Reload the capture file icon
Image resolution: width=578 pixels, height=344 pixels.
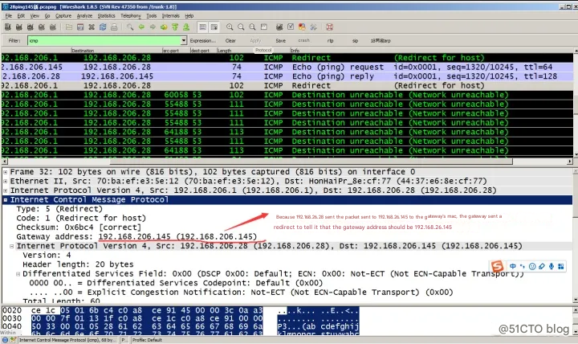pos(103,27)
